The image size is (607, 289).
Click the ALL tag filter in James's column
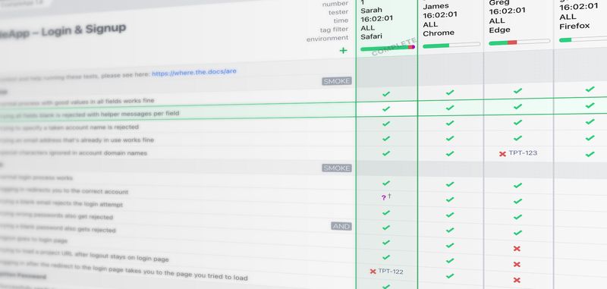(431, 24)
